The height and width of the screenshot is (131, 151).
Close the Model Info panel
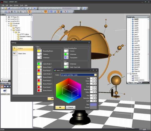click(148, 17)
